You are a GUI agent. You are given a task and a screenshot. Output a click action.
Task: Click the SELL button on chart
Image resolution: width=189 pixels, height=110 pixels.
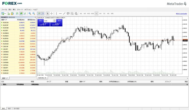click(x=41, y=21)
